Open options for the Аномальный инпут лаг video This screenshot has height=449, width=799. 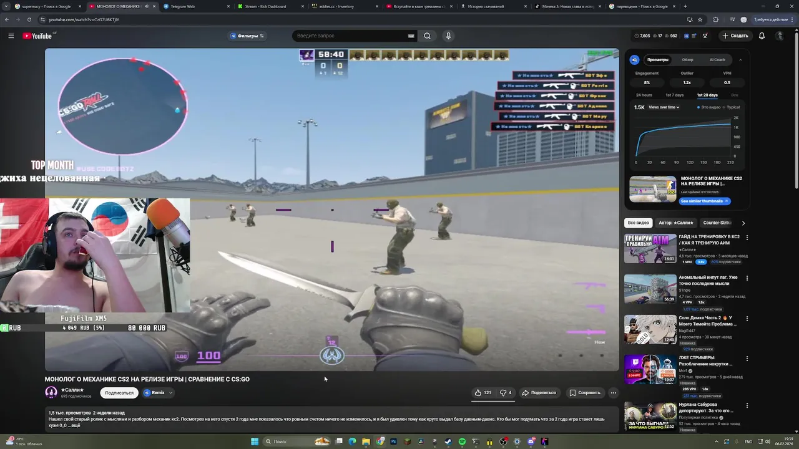click(747, 278)
